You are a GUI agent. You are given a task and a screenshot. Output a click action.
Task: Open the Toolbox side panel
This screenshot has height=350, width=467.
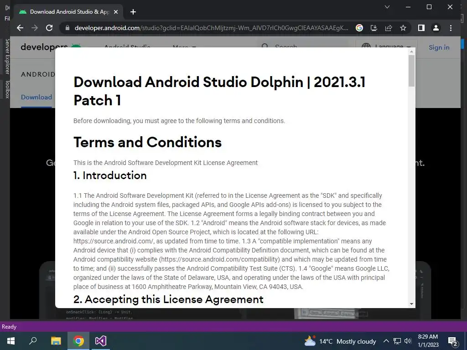click(7, 89)
